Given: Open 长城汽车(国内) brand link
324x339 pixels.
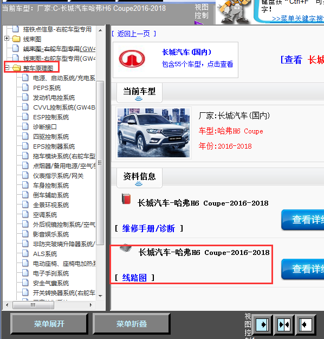Looking at the screenshot, I should tap(186, 52).
